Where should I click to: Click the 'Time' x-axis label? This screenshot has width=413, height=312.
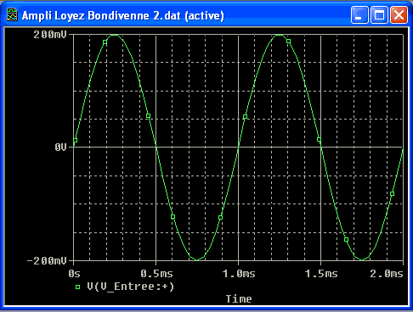(239, 299)
